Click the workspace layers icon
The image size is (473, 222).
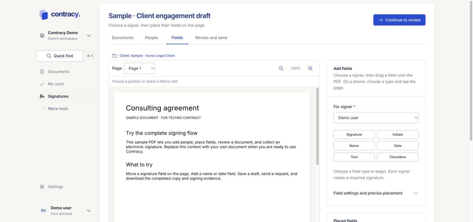[x=42, y=35]
